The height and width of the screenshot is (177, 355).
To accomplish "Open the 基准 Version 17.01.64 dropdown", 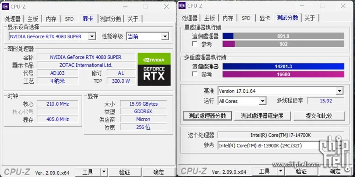I will coord(339,91).
